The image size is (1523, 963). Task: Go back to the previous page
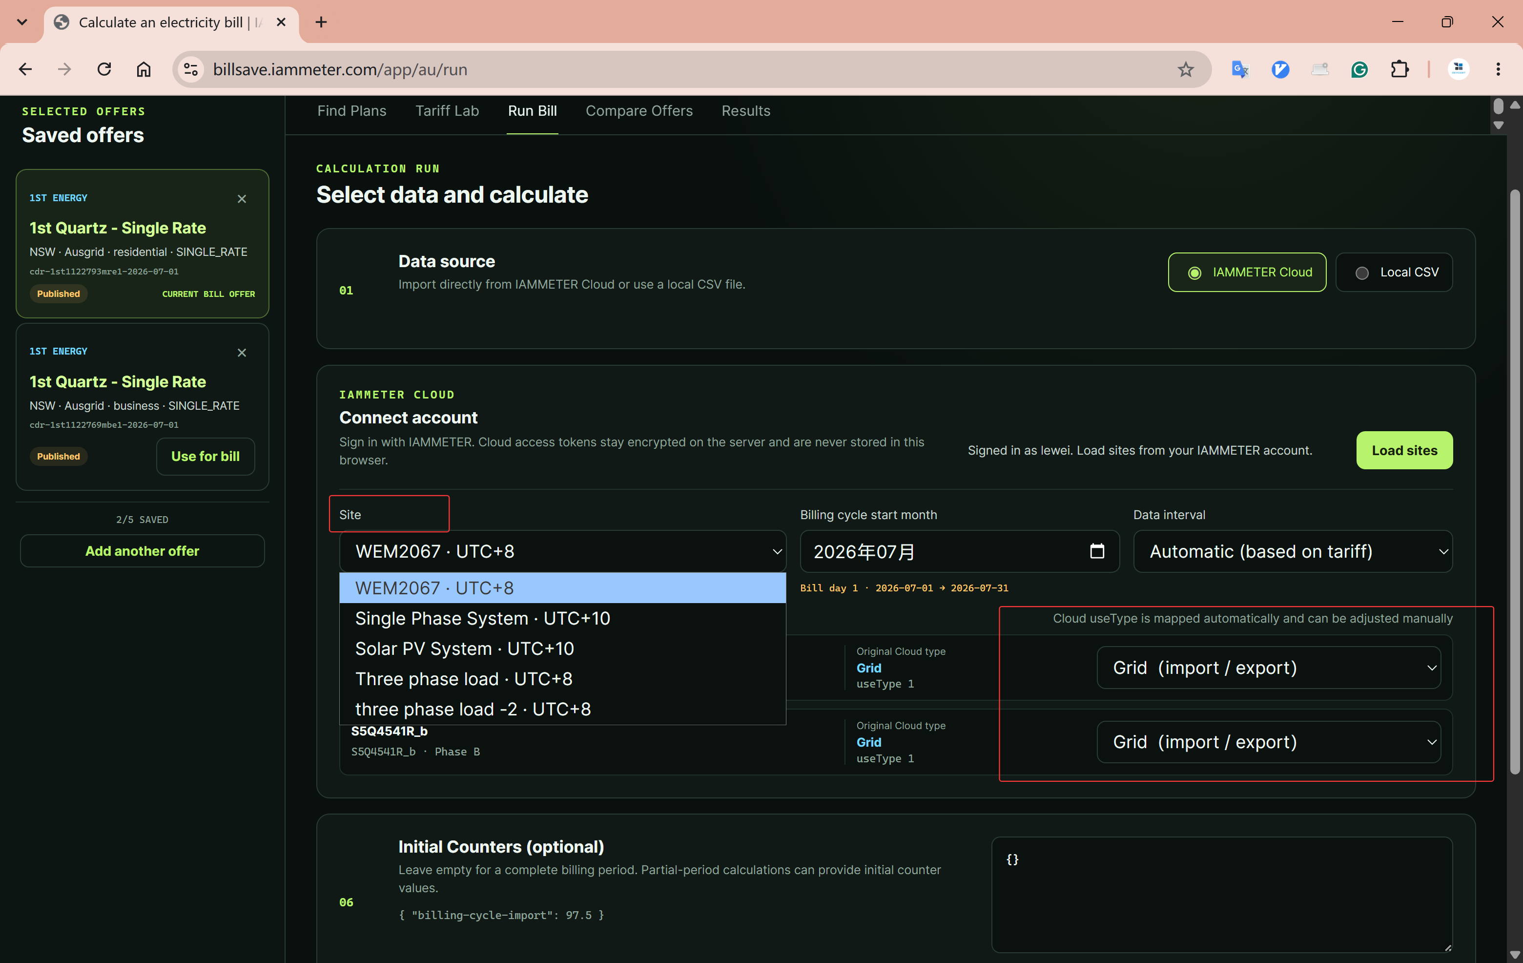[x=25, y=69]
